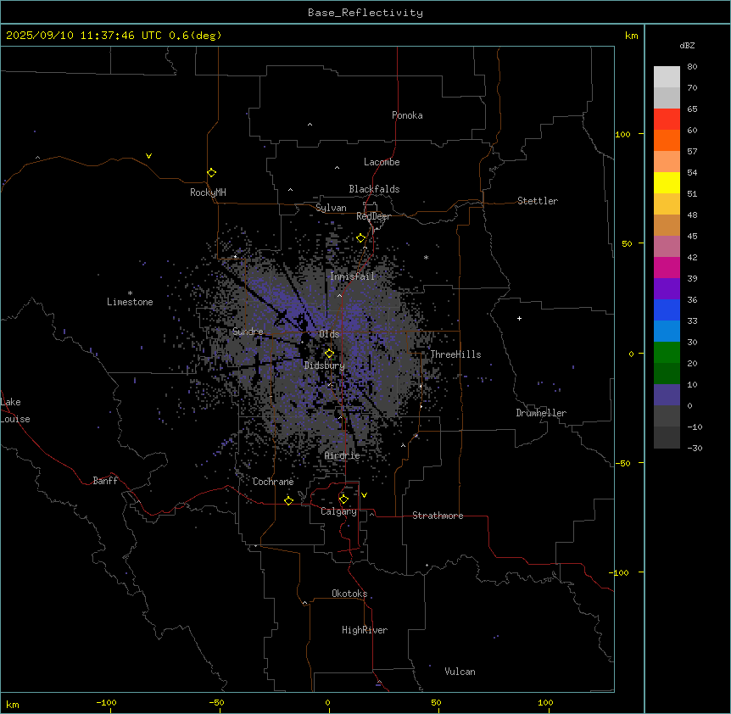Click the white plus marker north of Drumheller
This screenshot has width=731, height=714.
click(519, 318)
